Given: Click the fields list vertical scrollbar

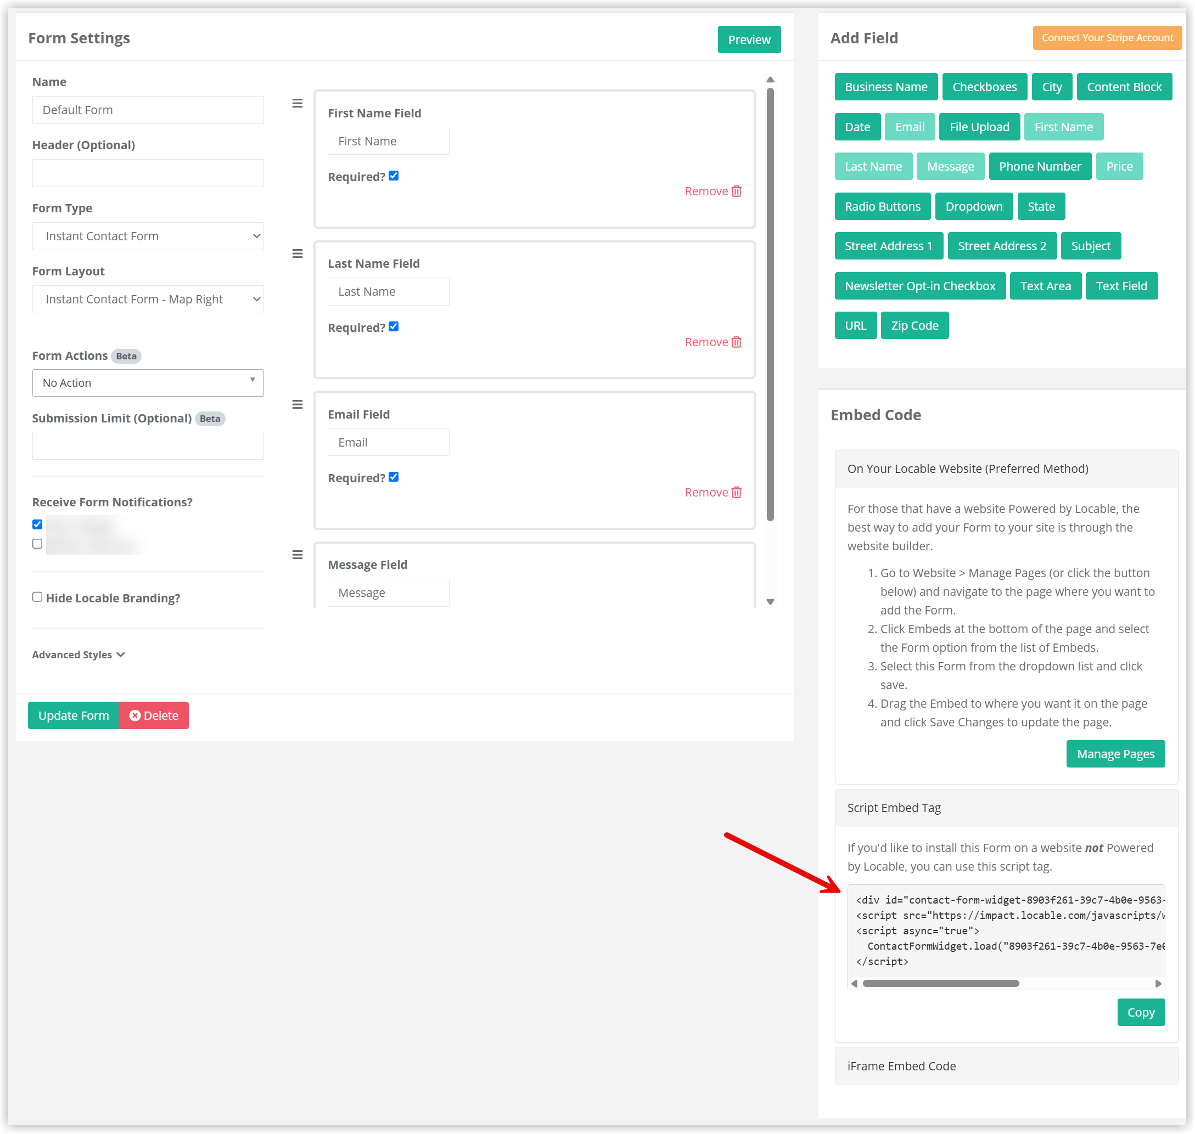Looking at the screenshot, I should click(771, 304).
